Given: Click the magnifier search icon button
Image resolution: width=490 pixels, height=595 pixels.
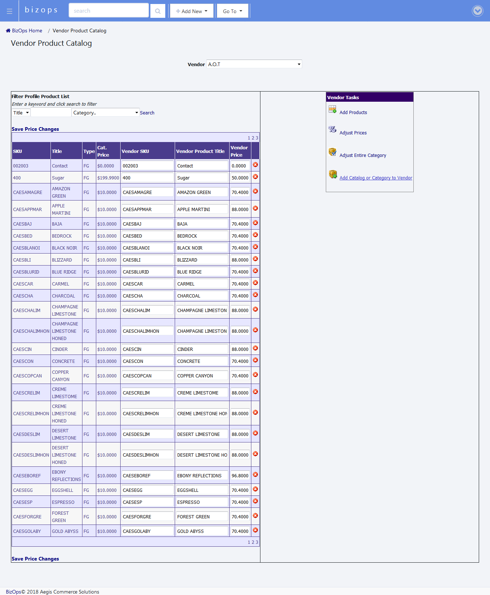Looking at the screenshot, I should 158,11.
